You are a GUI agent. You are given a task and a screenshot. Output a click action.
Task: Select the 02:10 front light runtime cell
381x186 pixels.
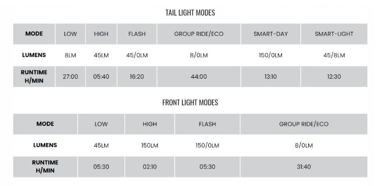(x=150, y=167)
